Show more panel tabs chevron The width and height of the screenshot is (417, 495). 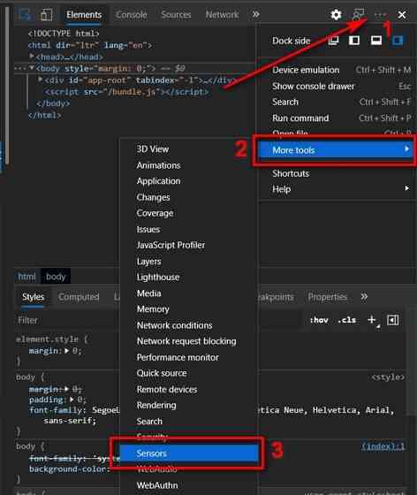click(x=256, y=14)
